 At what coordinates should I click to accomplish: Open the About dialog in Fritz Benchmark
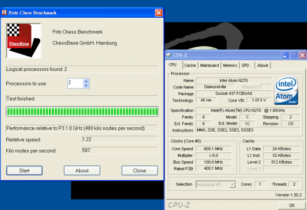coord(82,171)
